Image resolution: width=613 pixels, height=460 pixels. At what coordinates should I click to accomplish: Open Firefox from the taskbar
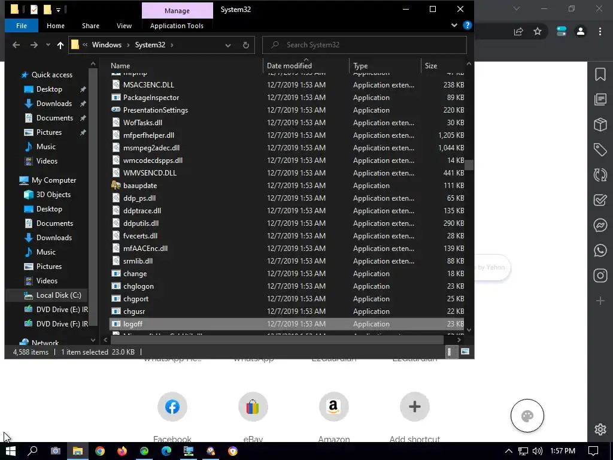(x=122, y=452)
